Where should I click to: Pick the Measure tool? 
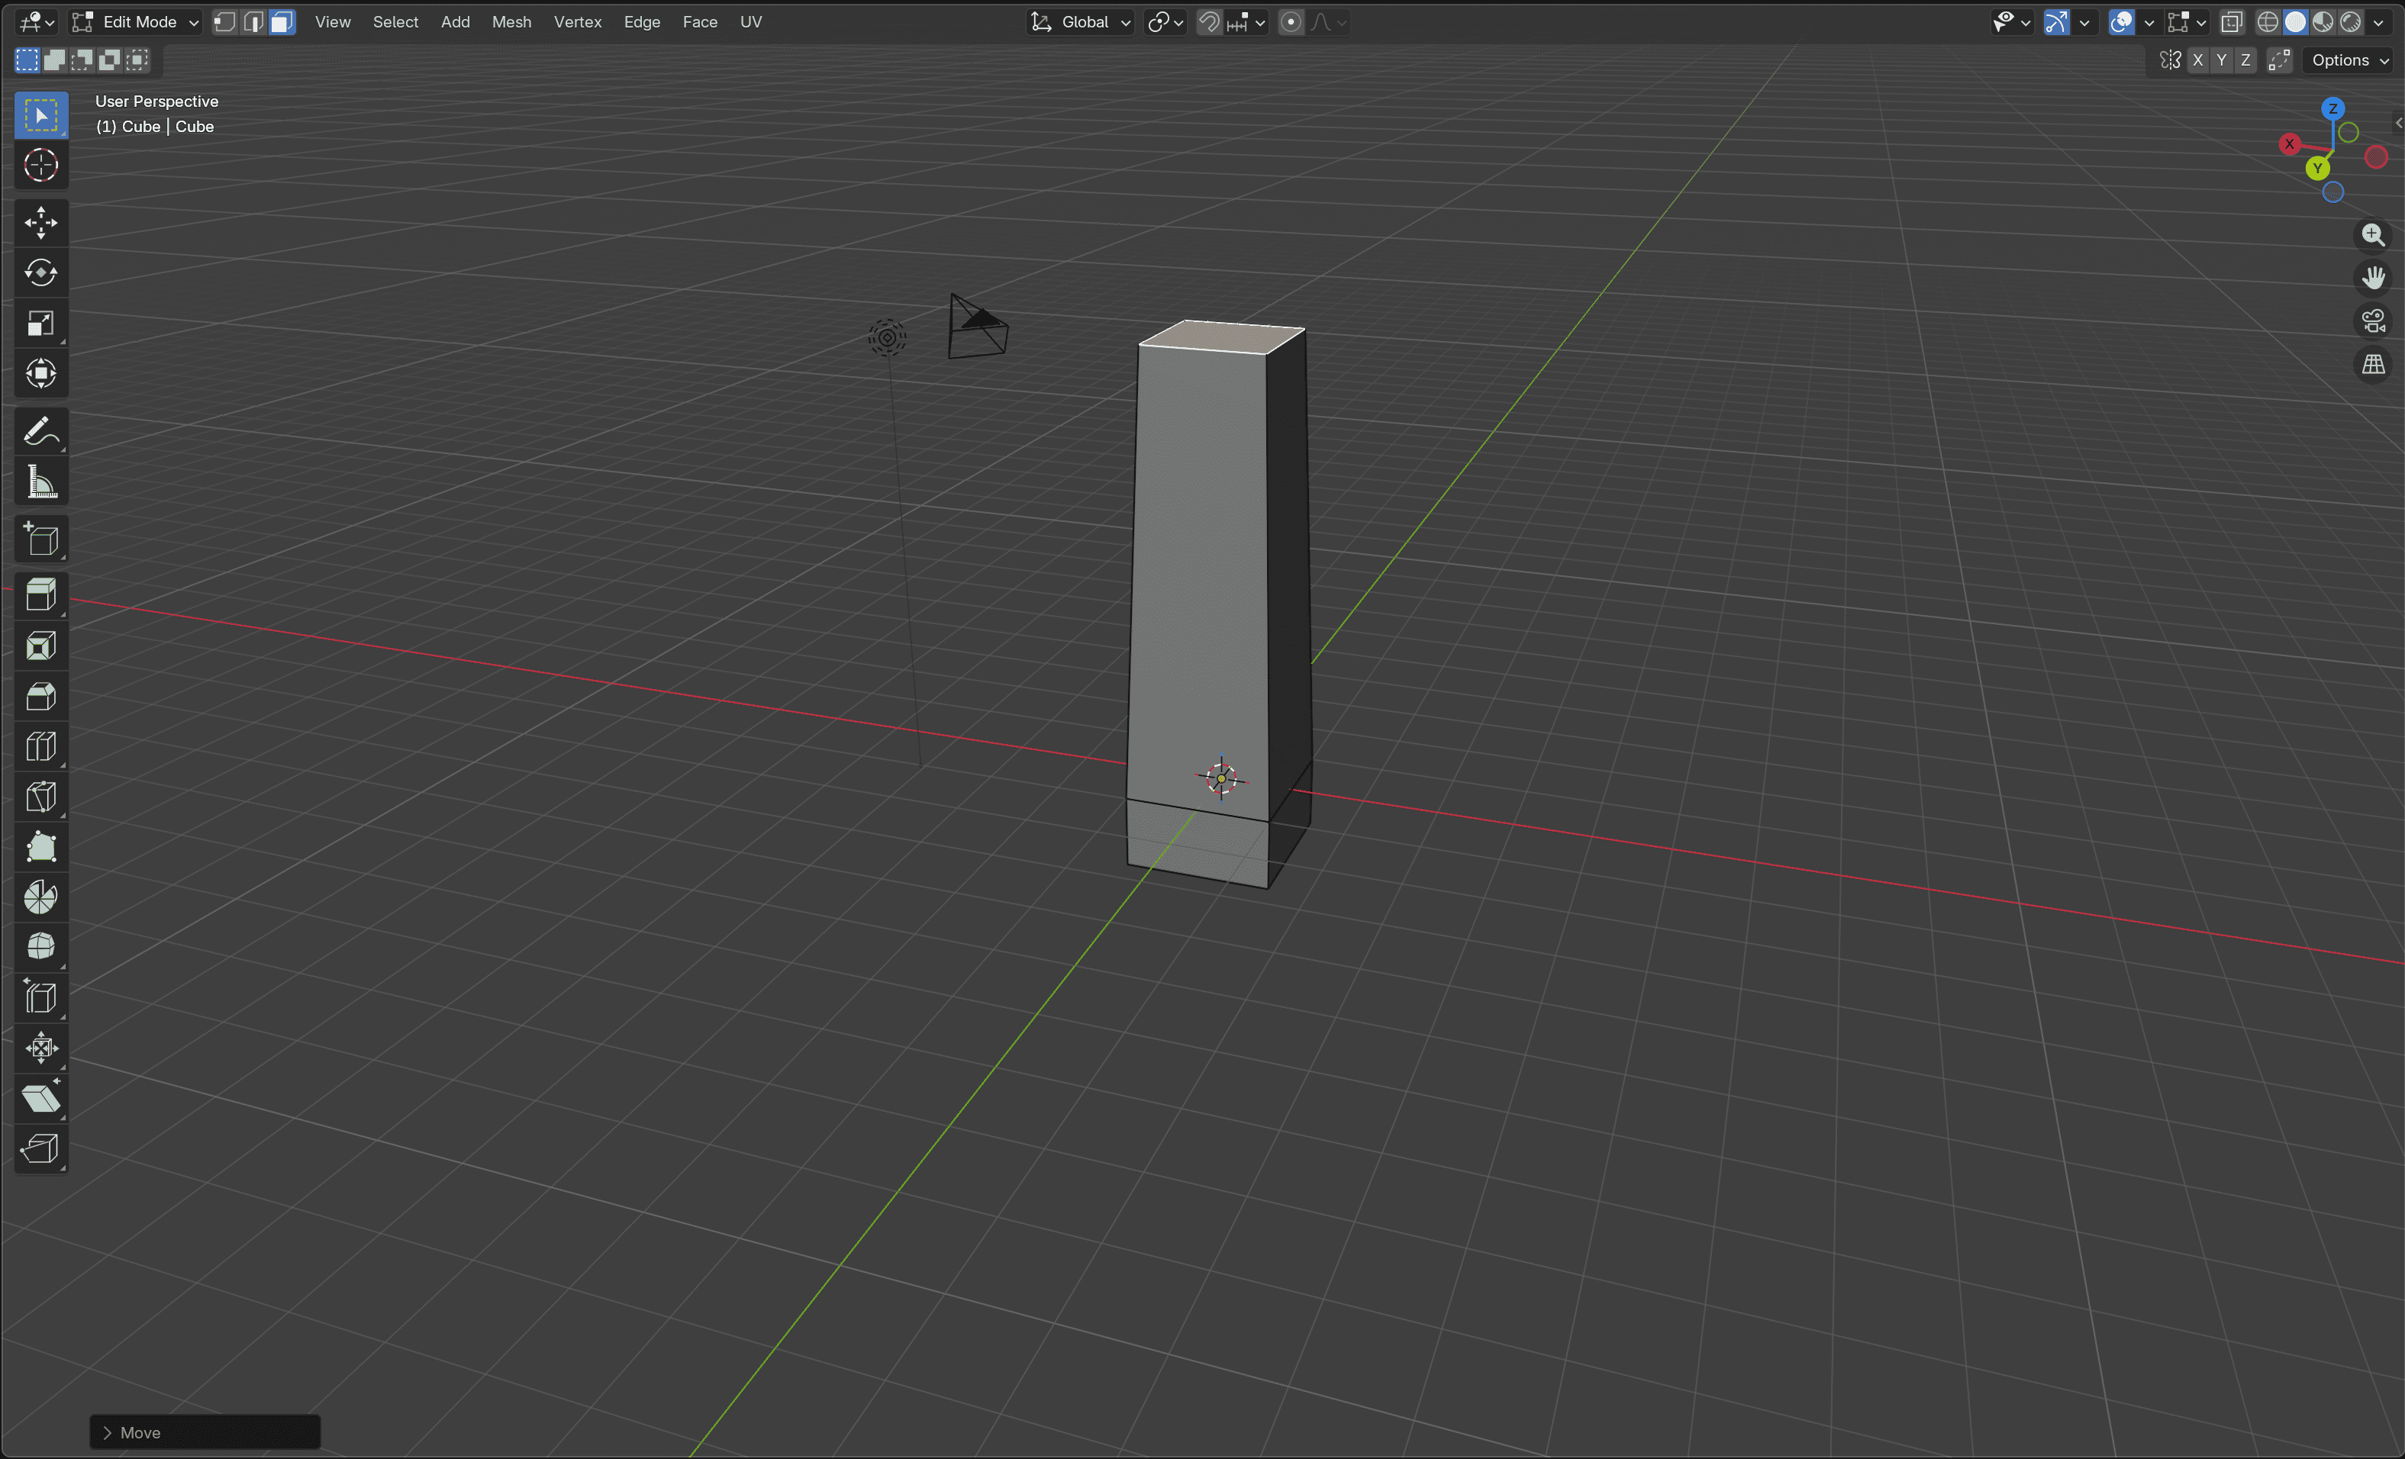pyautogui.click(x=40, y=482)
